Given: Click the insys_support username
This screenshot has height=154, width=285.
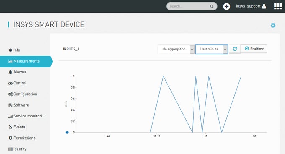Looking at the screenshot, I should coord(248,6).
